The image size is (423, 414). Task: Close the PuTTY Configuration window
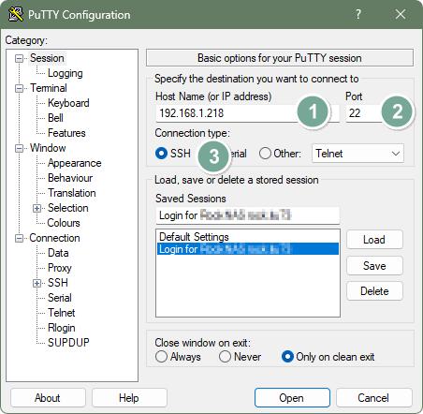[401, 14]
